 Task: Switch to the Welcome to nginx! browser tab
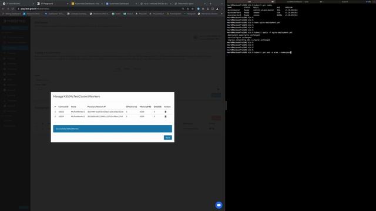pyautogui.click(x=189, y=4)
